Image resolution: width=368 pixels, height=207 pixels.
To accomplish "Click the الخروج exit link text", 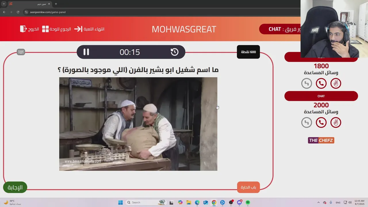I will pos(33,29).
